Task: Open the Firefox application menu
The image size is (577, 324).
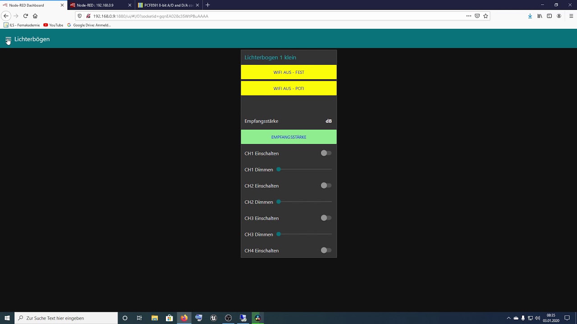Action: pos(571,16)
